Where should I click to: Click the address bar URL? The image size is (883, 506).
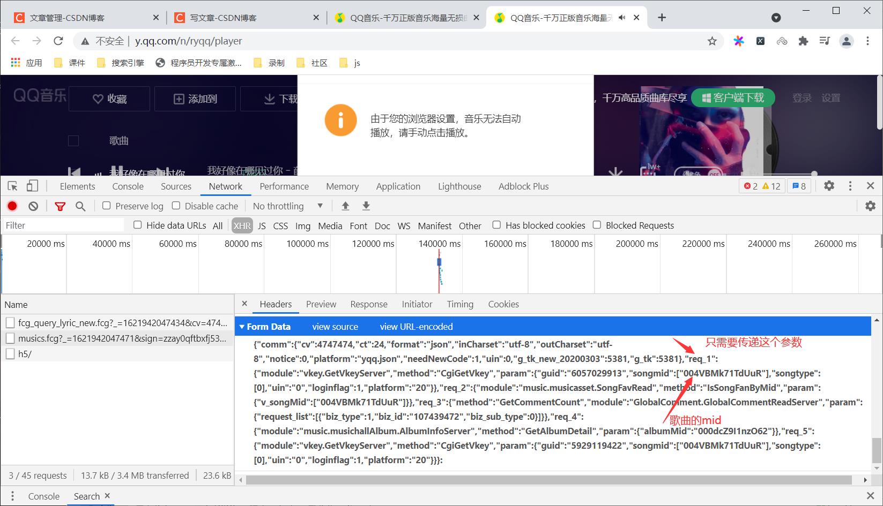pos(188,41)
